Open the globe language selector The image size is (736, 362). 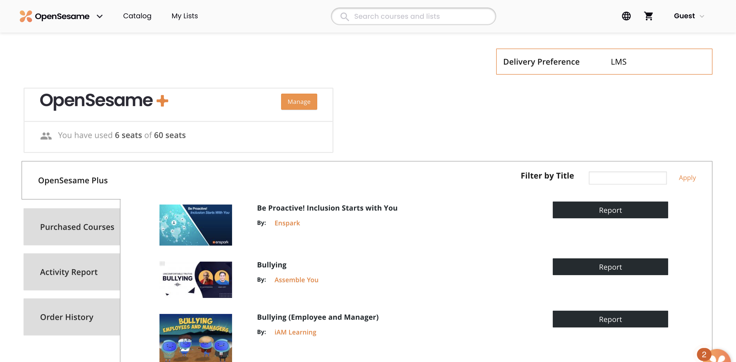[626, 16]
